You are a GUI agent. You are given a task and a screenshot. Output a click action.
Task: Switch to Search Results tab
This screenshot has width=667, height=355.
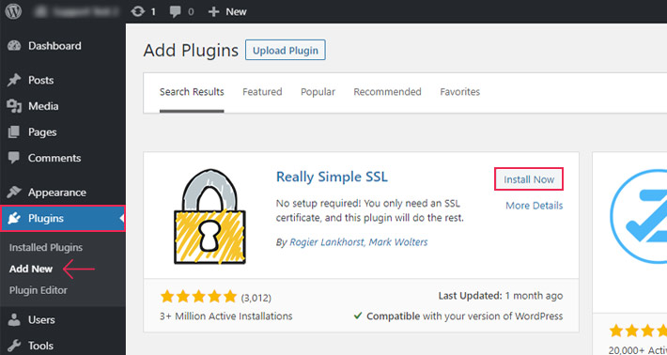tap(192, 92)
